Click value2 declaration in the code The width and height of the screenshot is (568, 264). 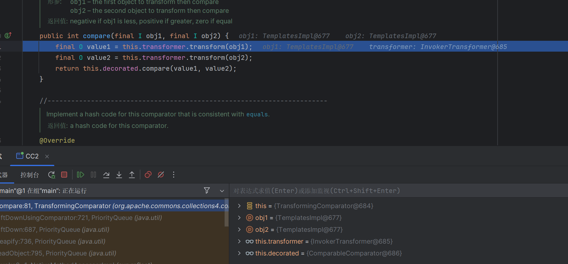pyautogui.click(x=99, y=58)
